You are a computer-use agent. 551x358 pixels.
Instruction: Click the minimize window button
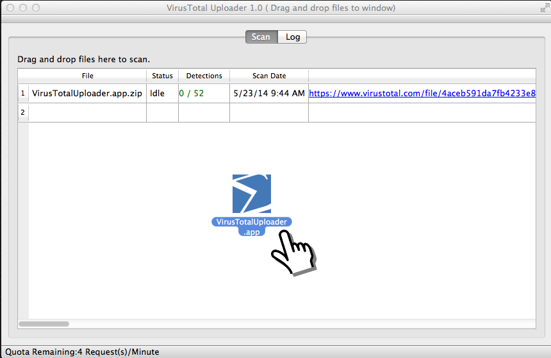23,8
